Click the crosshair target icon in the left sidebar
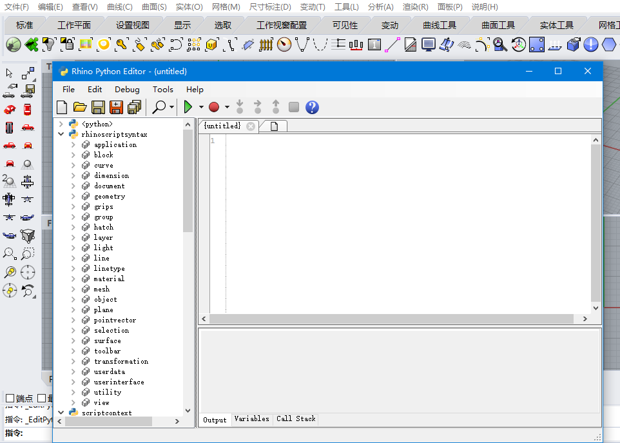 [28, 272]
